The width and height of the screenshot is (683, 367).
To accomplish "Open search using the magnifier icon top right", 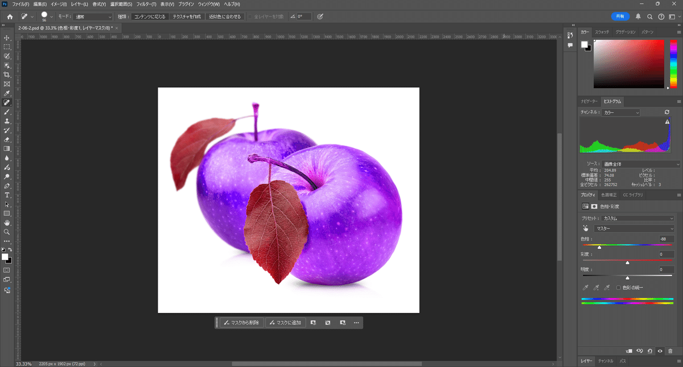I will [649, 17].
